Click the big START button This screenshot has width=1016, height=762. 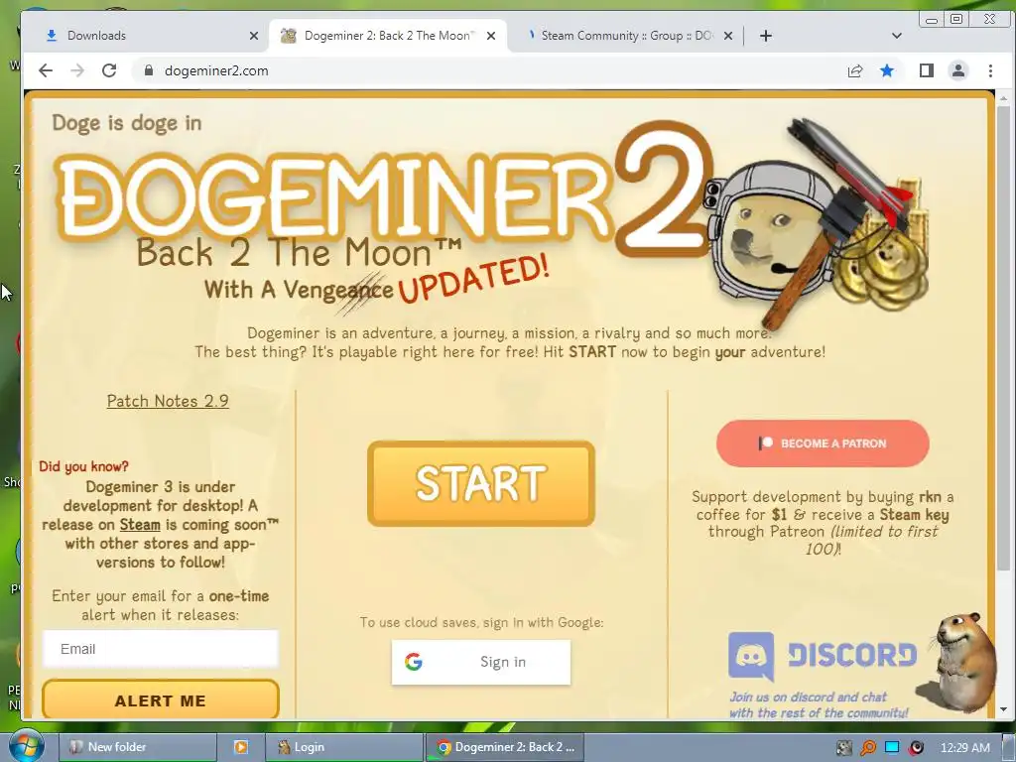481,483
